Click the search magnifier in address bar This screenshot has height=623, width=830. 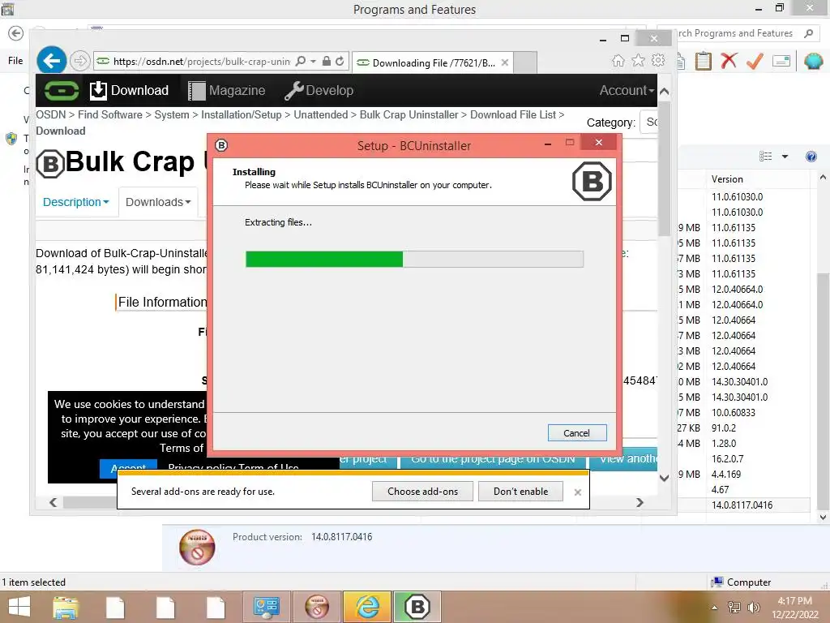[300, 62]
